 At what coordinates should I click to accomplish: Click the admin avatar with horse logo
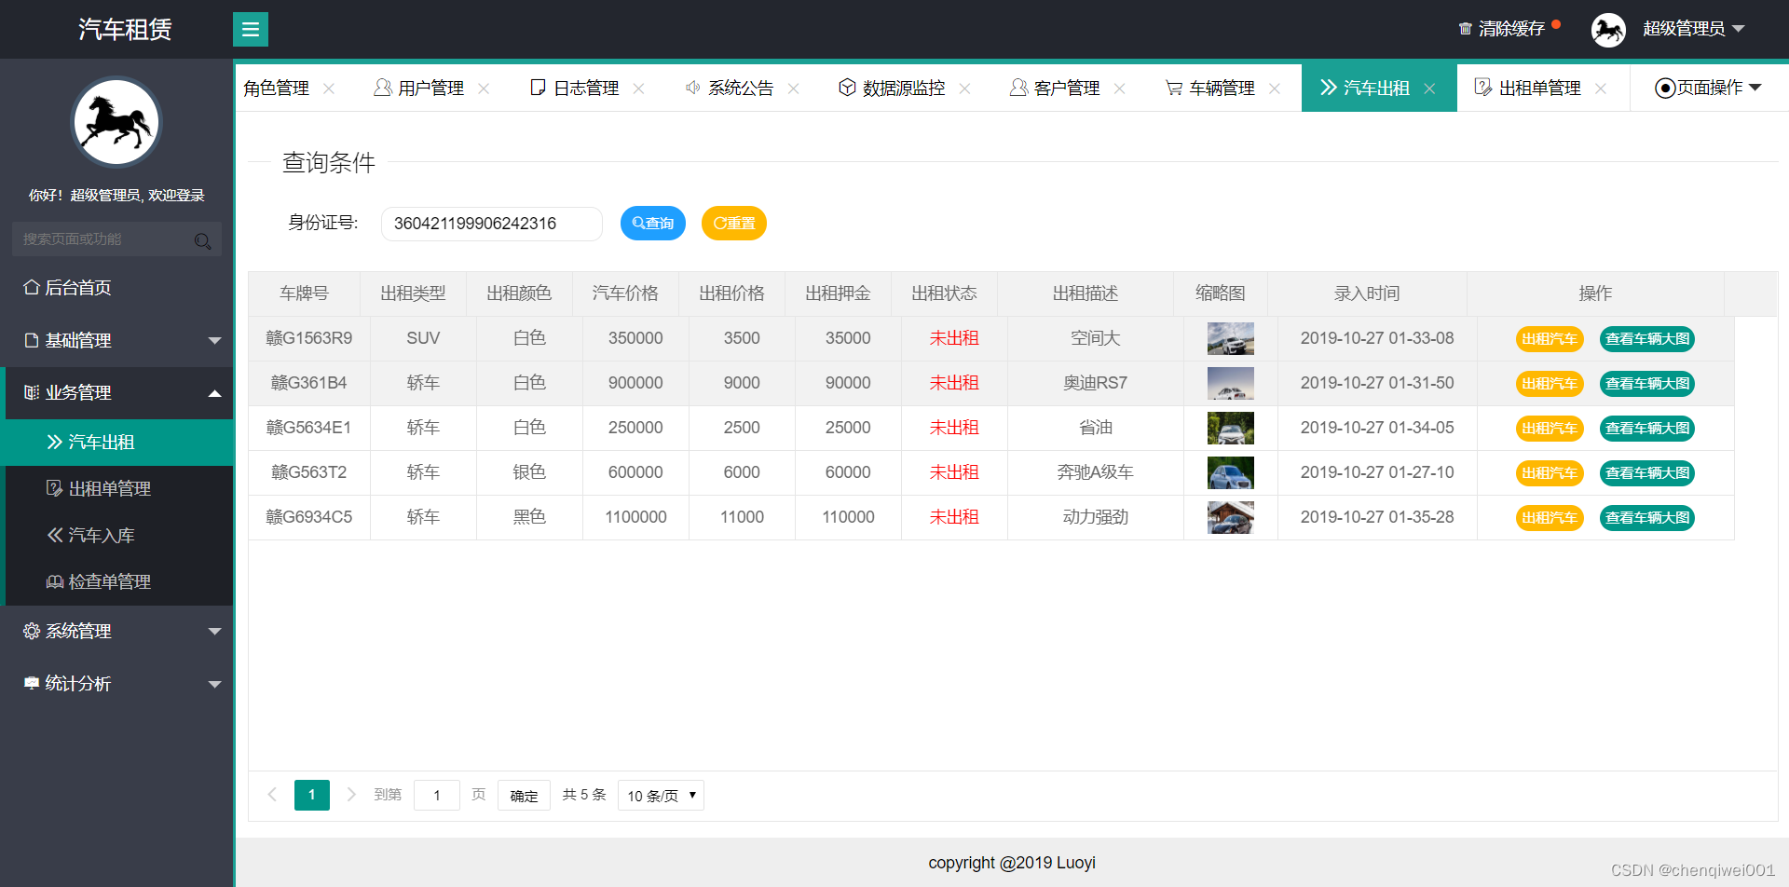1608,29
